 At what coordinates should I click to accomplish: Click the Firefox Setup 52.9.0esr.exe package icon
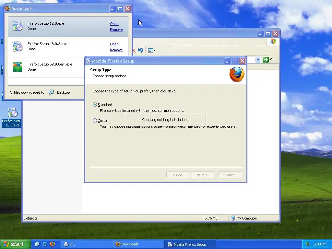tap(18, 67)
